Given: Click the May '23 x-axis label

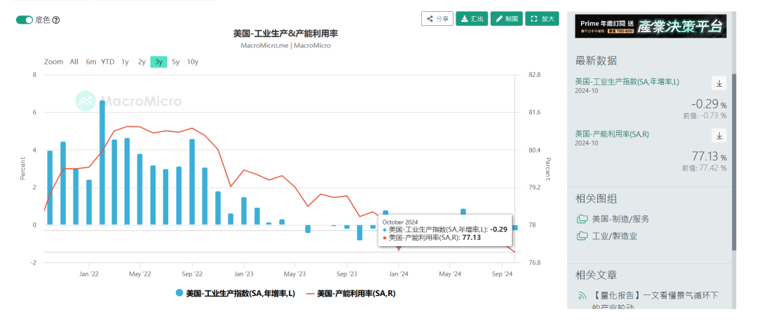Looking at the screenshot, I should pos(294,274).
